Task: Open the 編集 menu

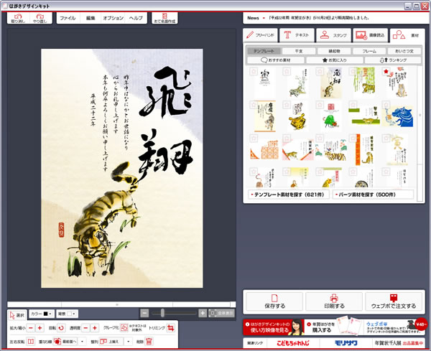Action: coord(91,18)
